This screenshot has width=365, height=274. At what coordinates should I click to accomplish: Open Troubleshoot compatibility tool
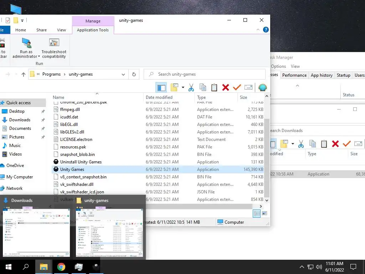coord(54,48)
